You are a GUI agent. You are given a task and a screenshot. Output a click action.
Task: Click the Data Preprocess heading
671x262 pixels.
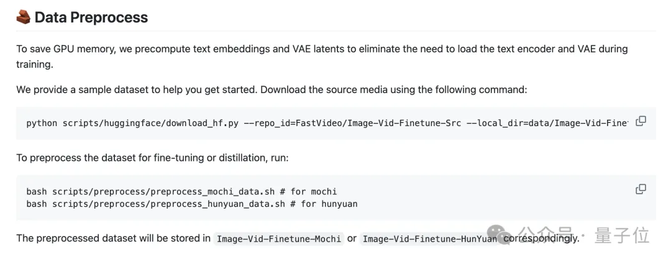coord(91,17)
